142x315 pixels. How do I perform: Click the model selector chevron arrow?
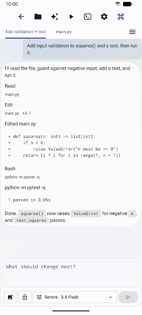(x=110, y=297)
